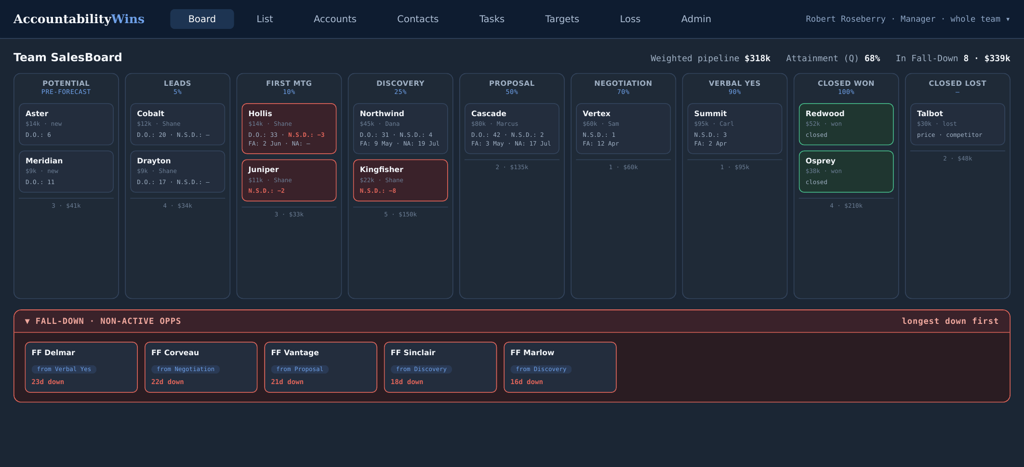
Task: Open the Talbot closed lost card
Action: 957,124
